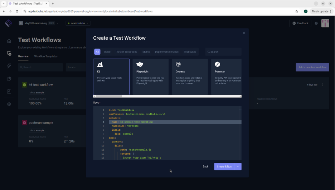Open the Insights pie chart sidebar icon
The width and height of the screenshot is (335, 190).
pos(9,79)
